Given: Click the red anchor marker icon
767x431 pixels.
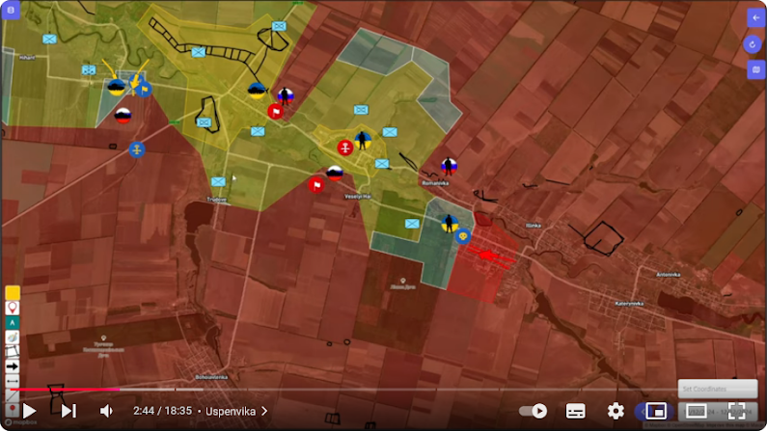Looking at the screenshot, I should [x=345, y=148].
